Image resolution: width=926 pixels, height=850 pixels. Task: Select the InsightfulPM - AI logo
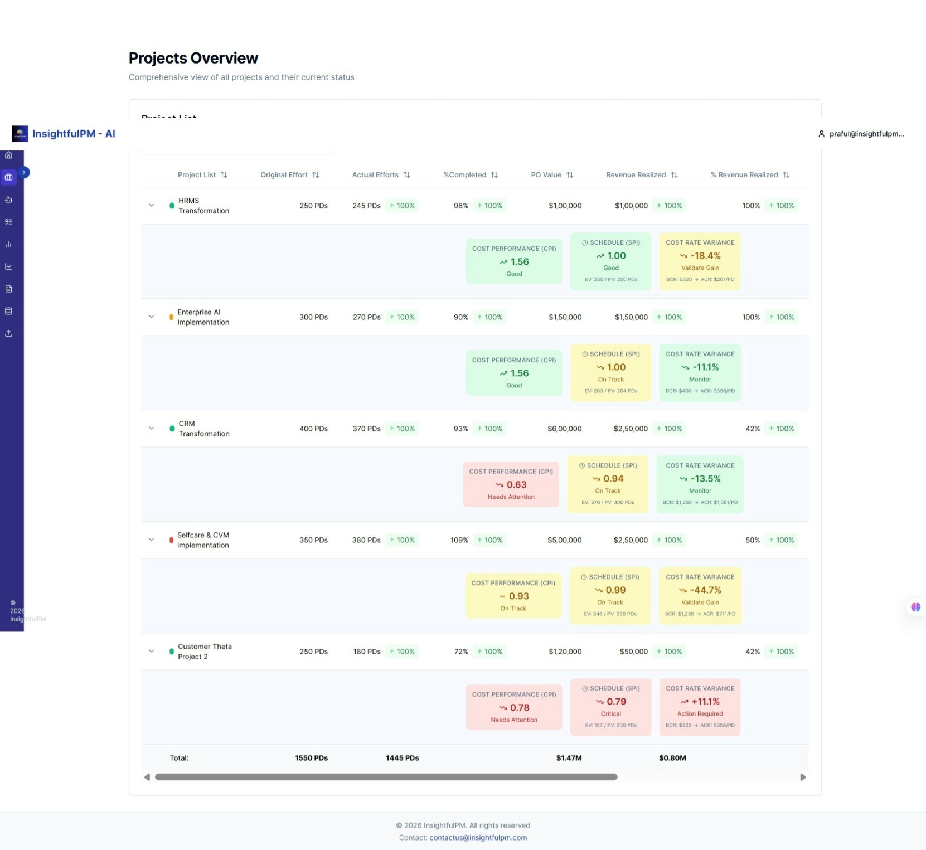pos(63,134)
